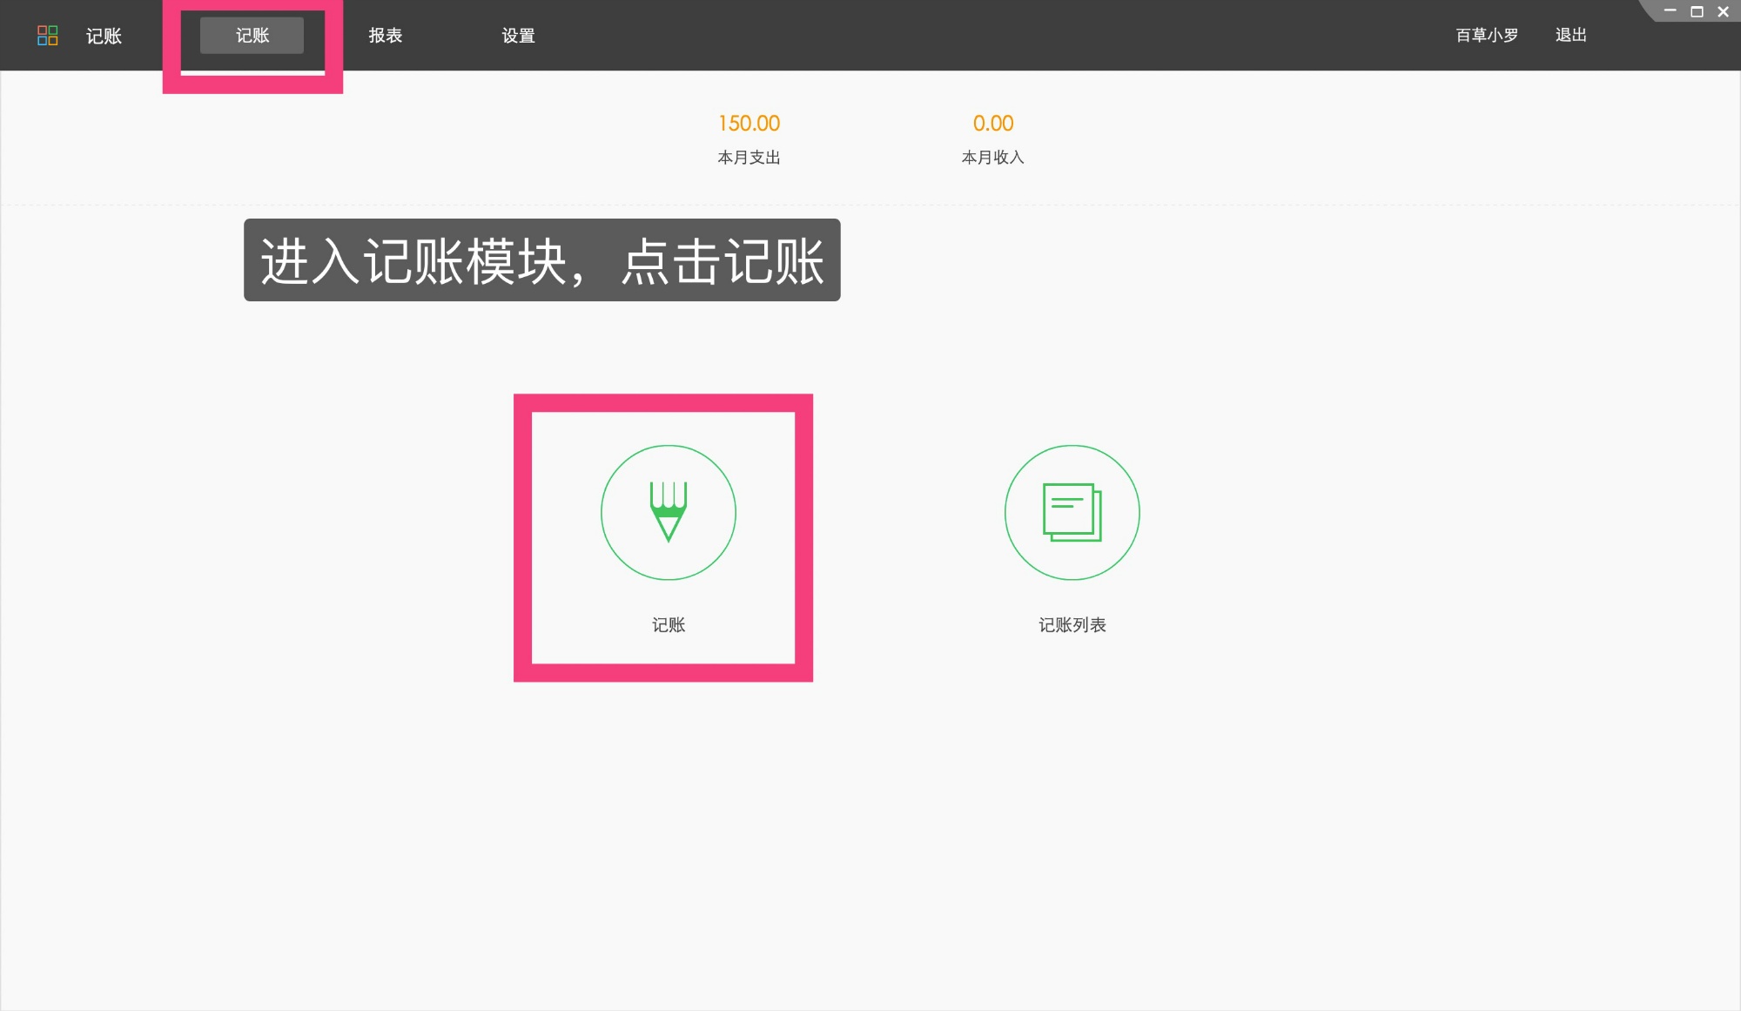Click the username 百草小罗
This screenshot has height=1011, width=1741.
point(1484,36)
